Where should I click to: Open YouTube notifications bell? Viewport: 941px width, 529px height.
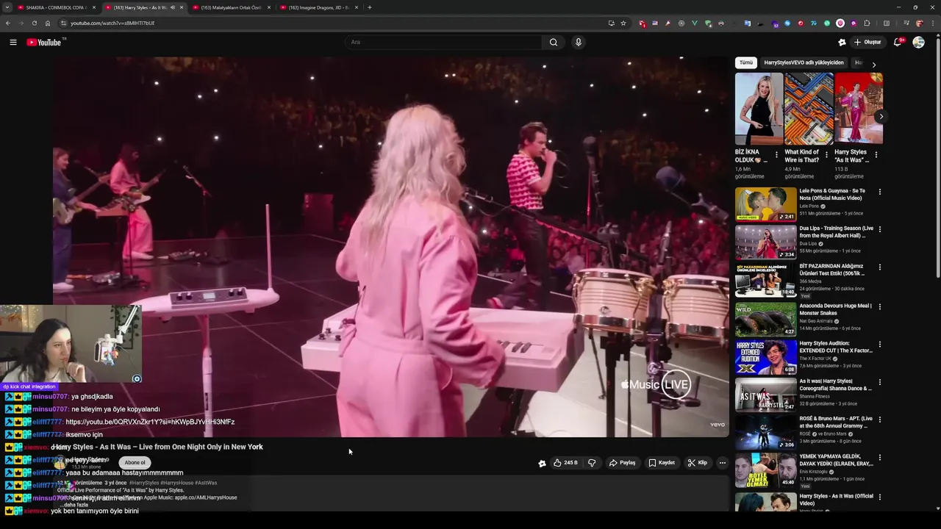pos(897,42)
